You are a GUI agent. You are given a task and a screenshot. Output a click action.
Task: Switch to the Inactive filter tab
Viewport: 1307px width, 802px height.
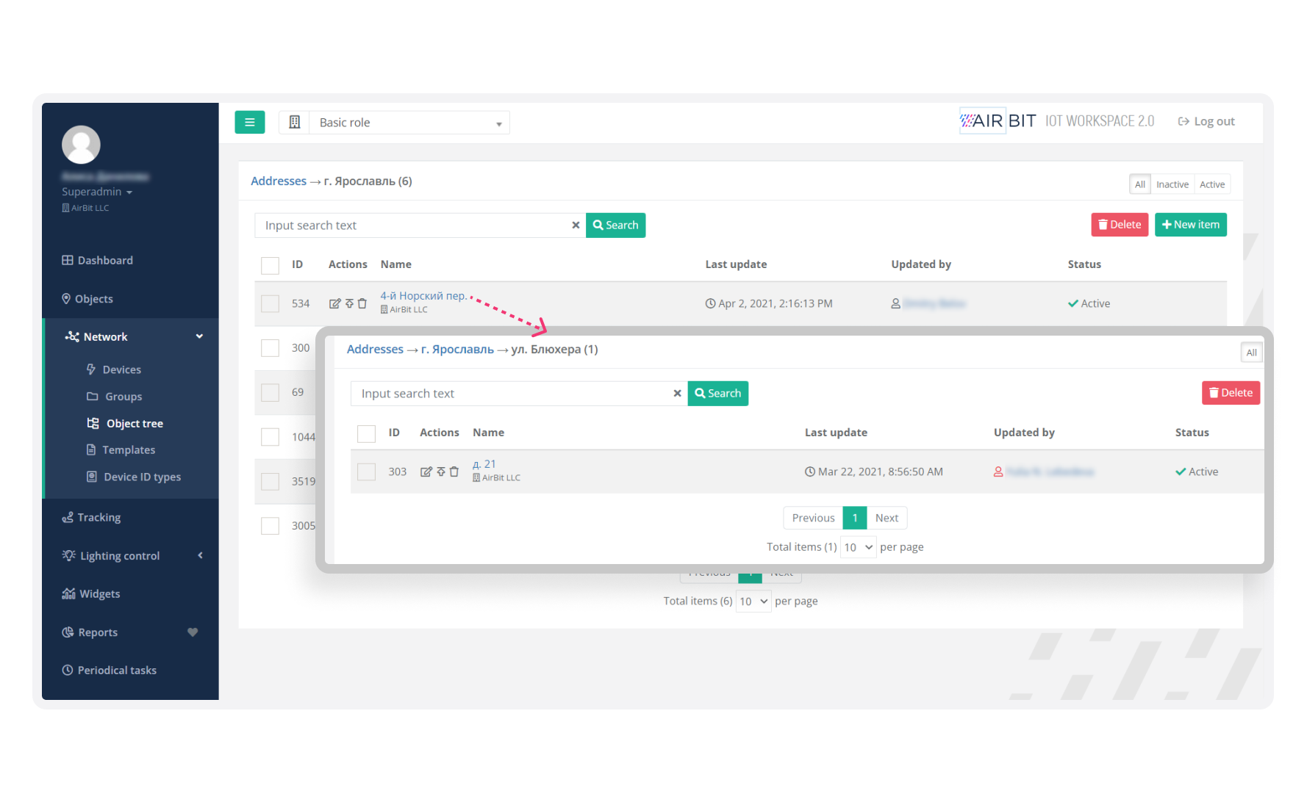point(1172,184)
